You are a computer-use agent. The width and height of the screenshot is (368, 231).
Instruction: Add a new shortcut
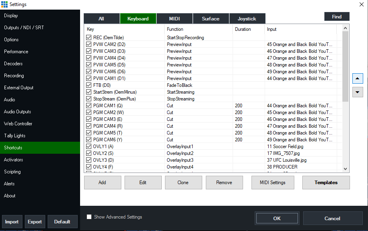pos(103,182)
